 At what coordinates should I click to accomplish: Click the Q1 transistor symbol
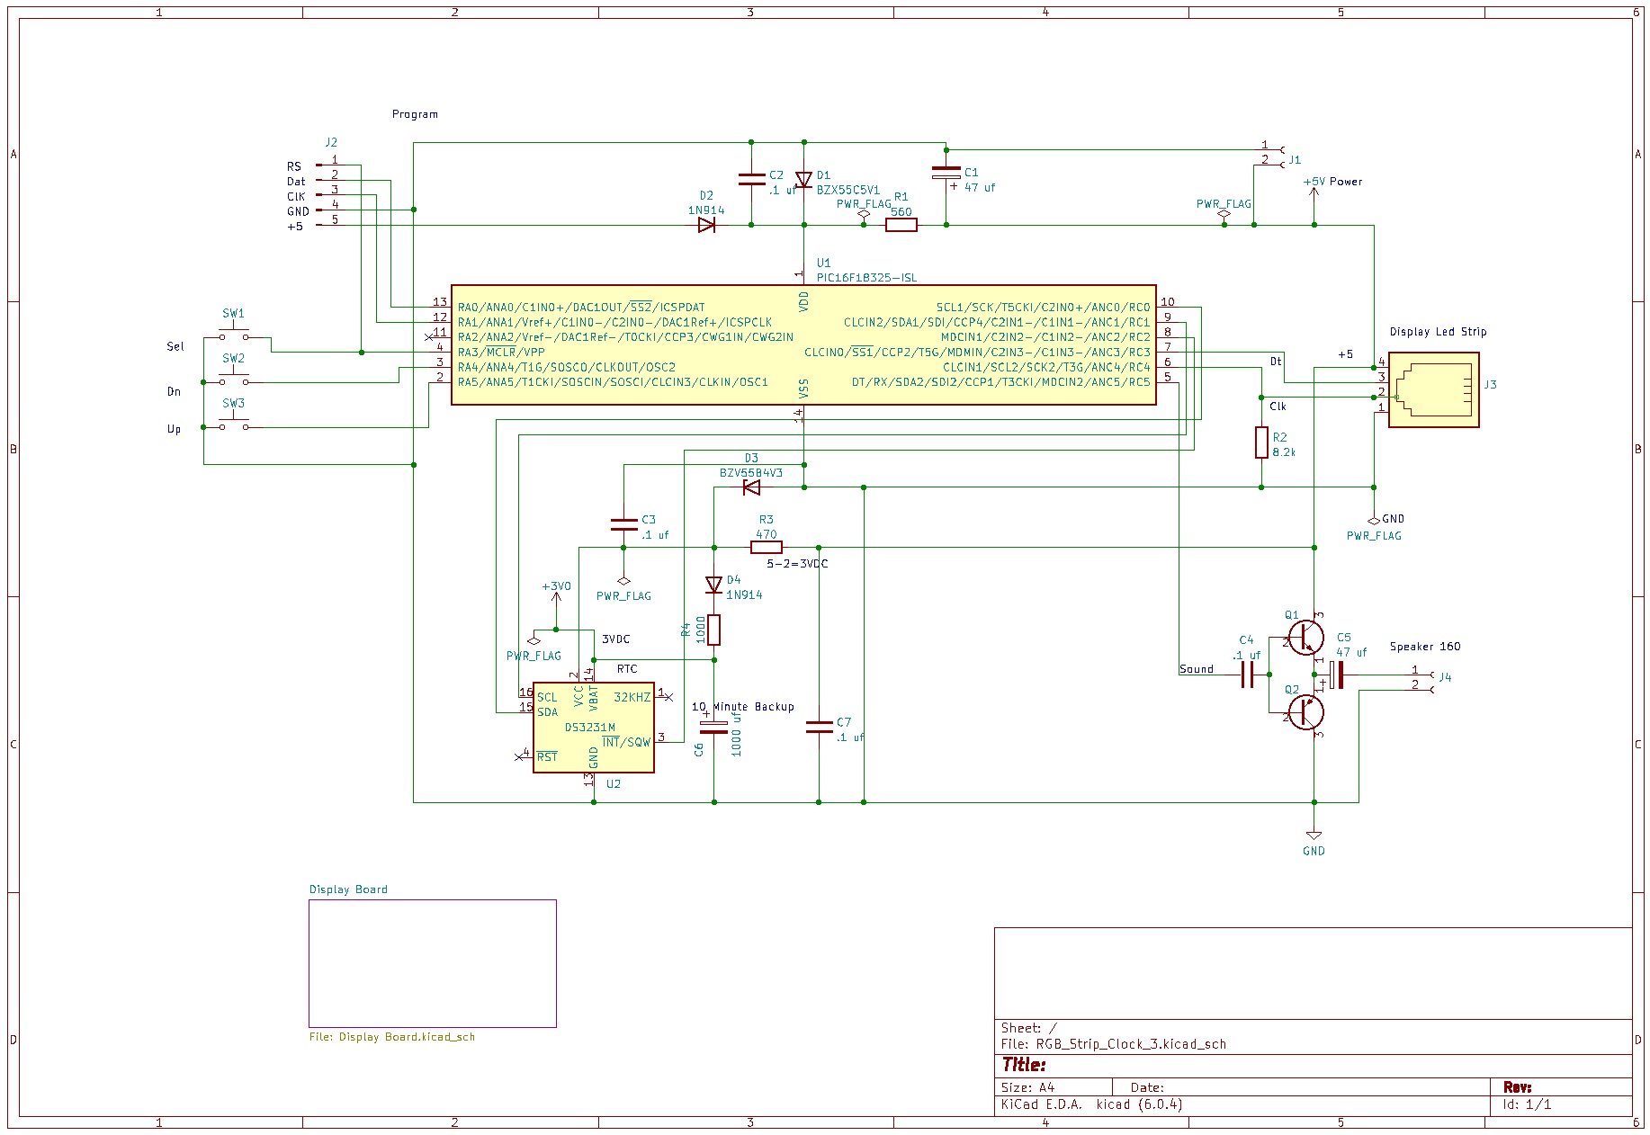pyautogui.click(x=1305, y=638)
